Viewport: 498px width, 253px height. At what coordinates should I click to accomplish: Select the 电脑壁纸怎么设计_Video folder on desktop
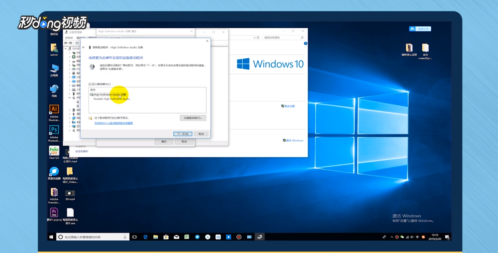point(70,175)
